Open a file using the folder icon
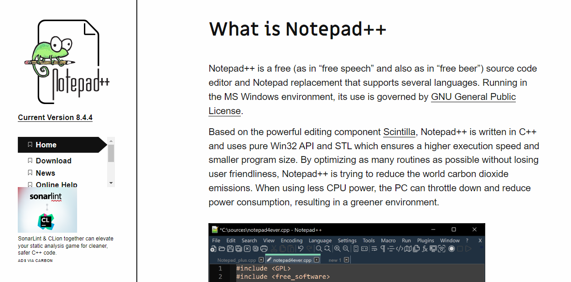This screenshot has width=571, height=282. (222, 249)
